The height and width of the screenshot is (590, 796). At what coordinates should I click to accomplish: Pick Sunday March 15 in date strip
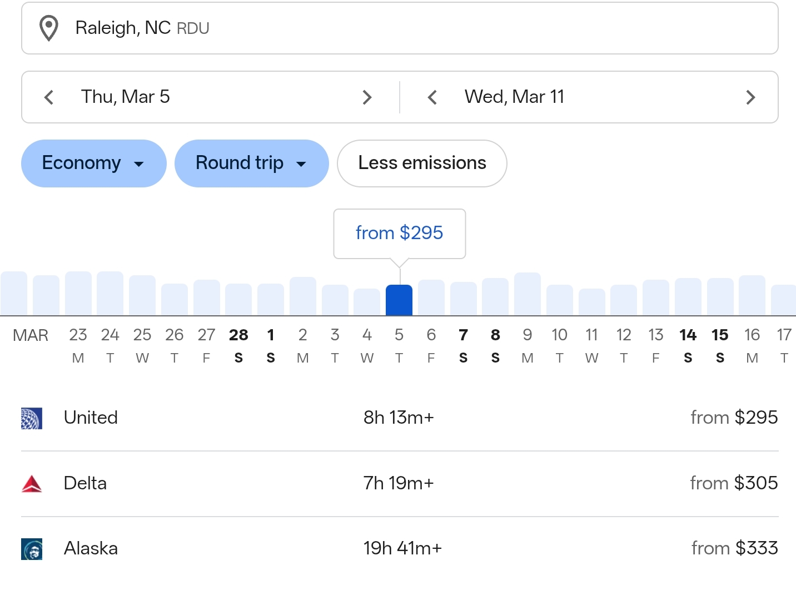point(720,345)
